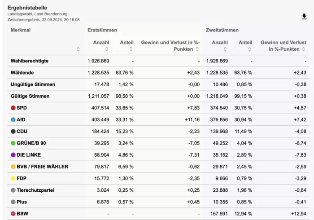
Task: Click the BVB / FREIE WÄHLER name
Action: coord(43,167)
